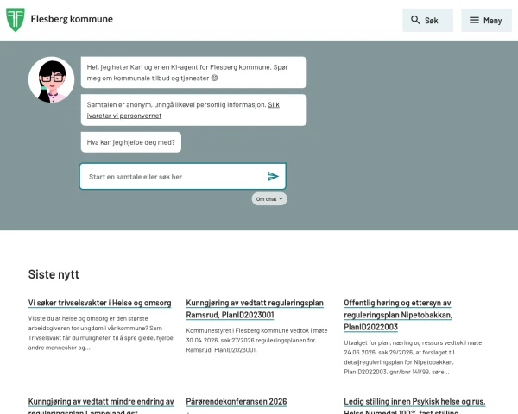Click the paper plane send icon

(273, 176)
